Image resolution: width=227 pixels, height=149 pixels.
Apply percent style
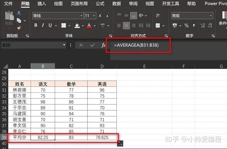(186, 26)
